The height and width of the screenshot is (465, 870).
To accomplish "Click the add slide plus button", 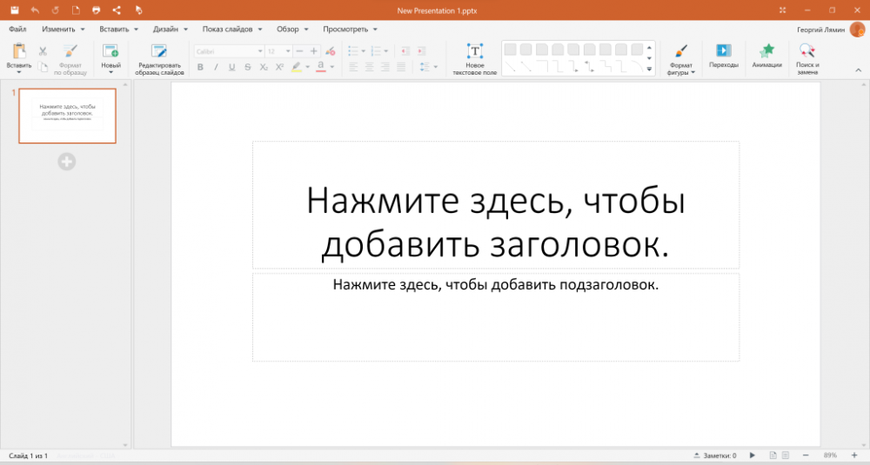I will pos(67,161).
